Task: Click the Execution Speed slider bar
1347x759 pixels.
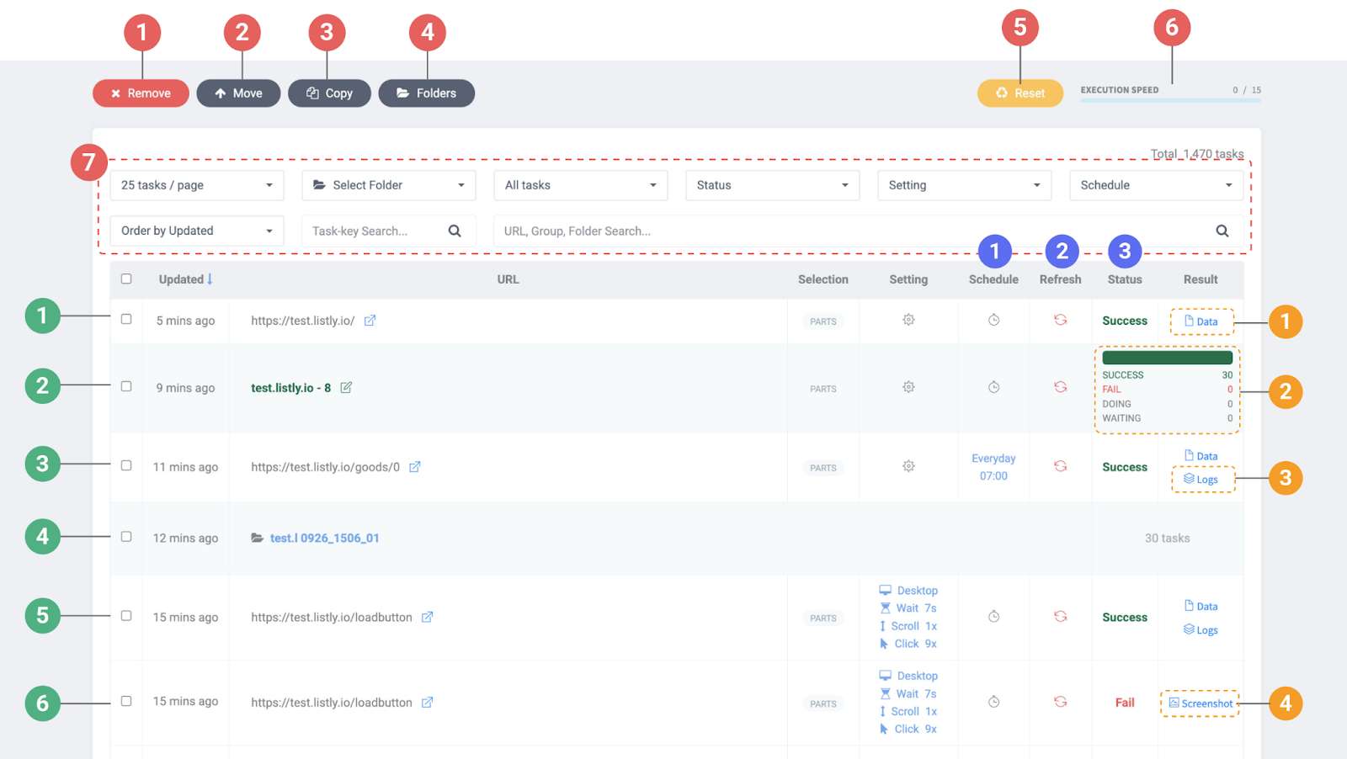Action: [1170, 101]
